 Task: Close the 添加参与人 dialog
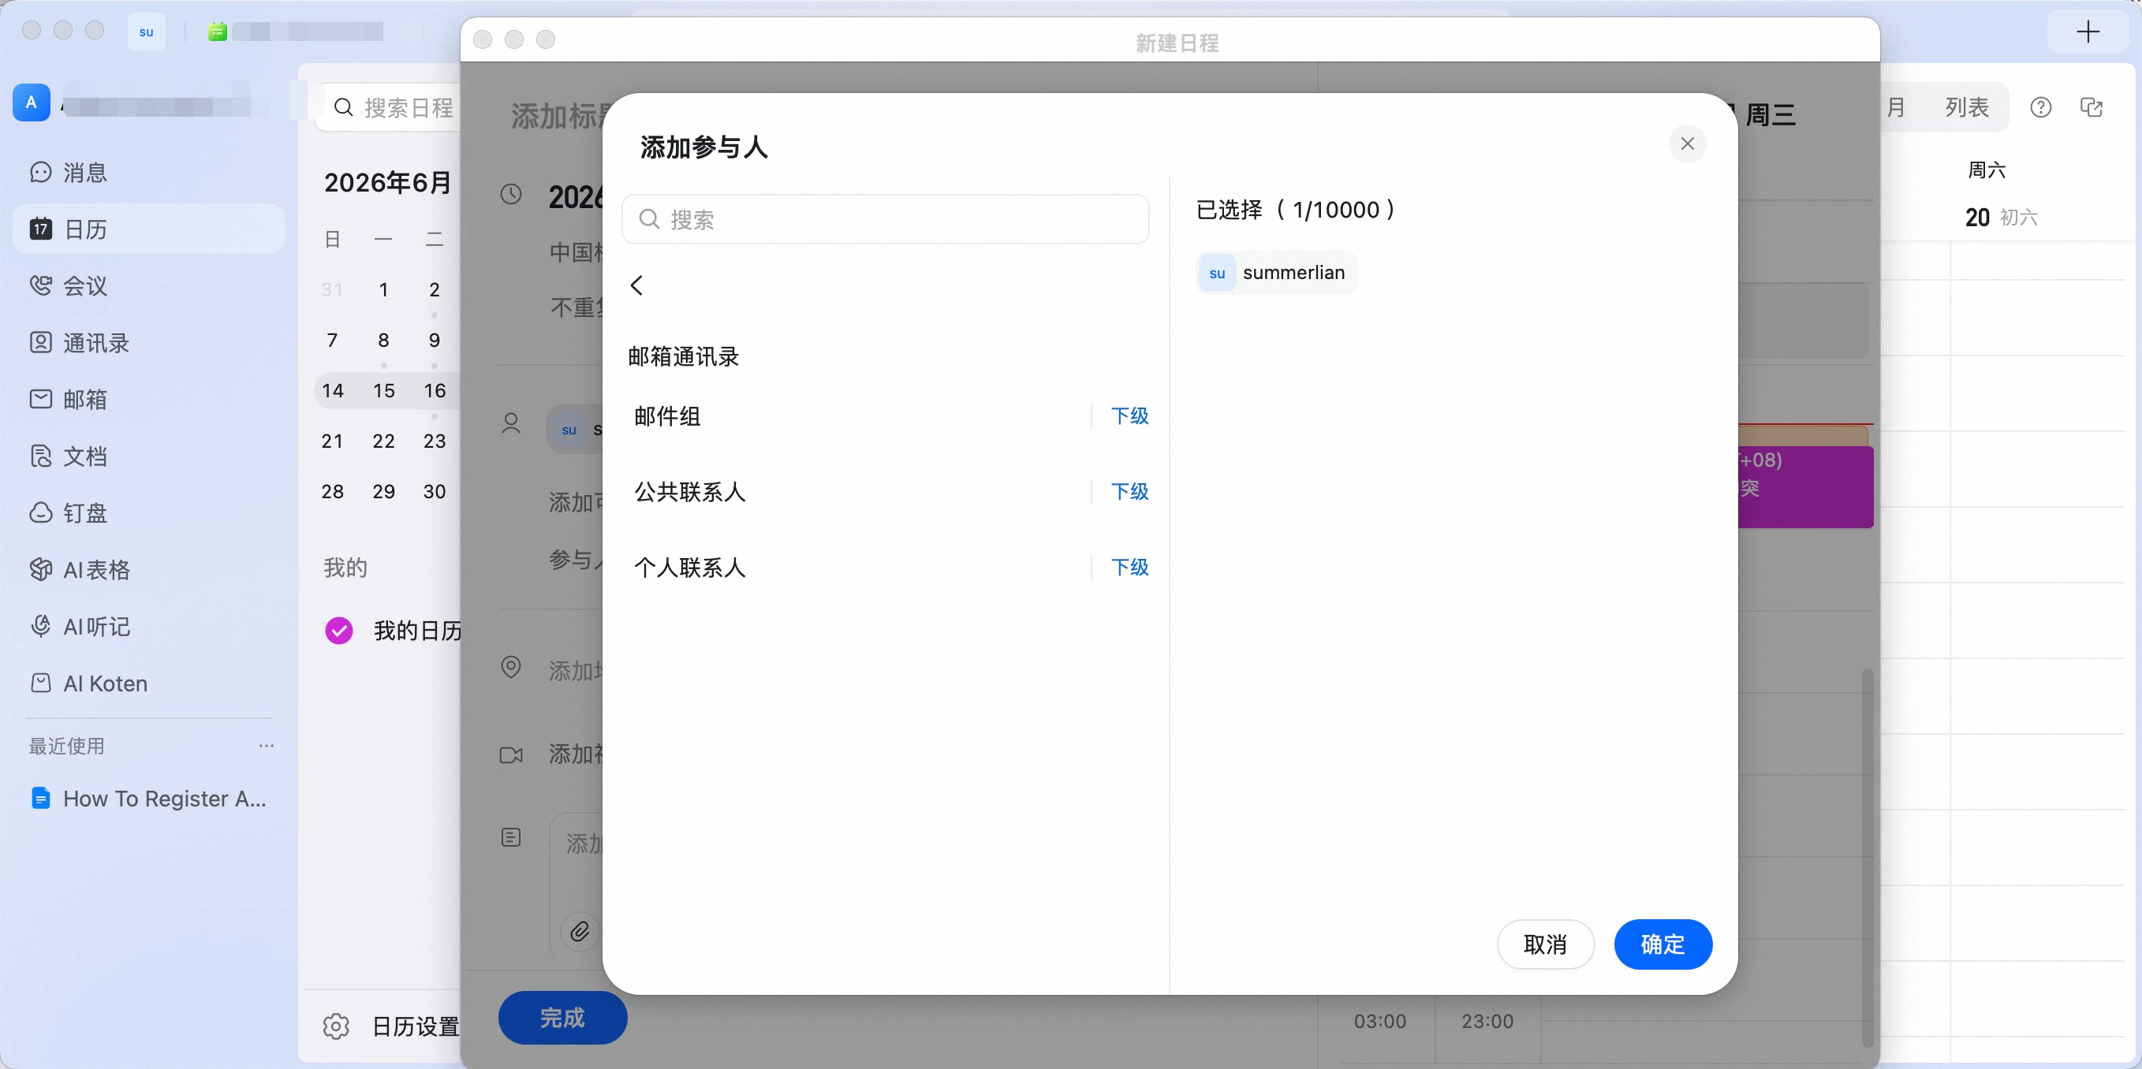[1687, 143]
